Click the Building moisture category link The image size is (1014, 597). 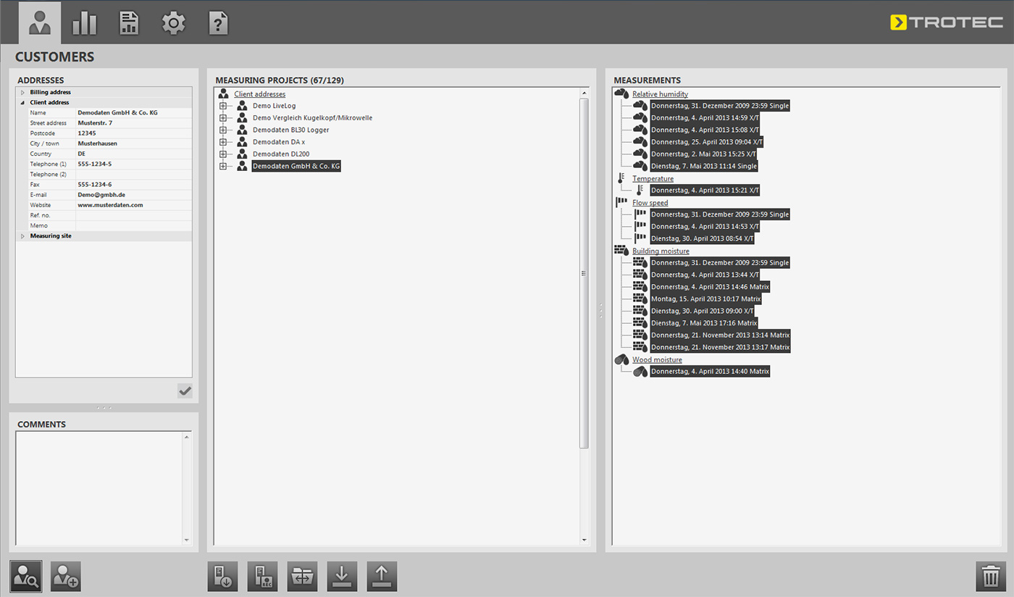[661, 251]
